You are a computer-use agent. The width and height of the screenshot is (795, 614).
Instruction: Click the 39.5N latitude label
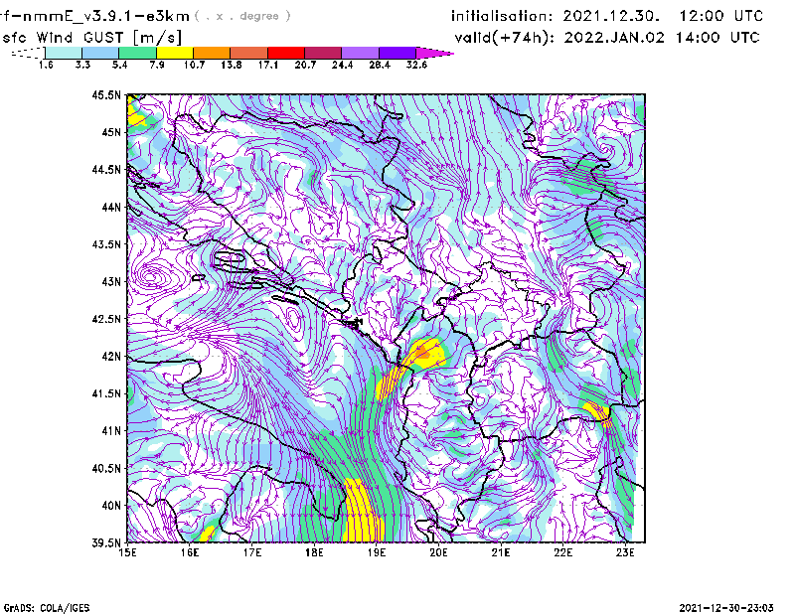106,542
